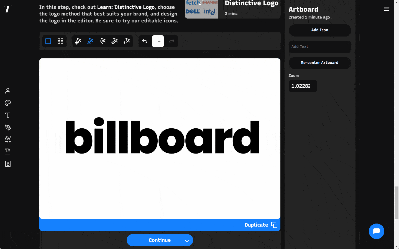Click Re-center Artboard button
Viewport: 399px width, 249px height.
[x=320, y=63]
